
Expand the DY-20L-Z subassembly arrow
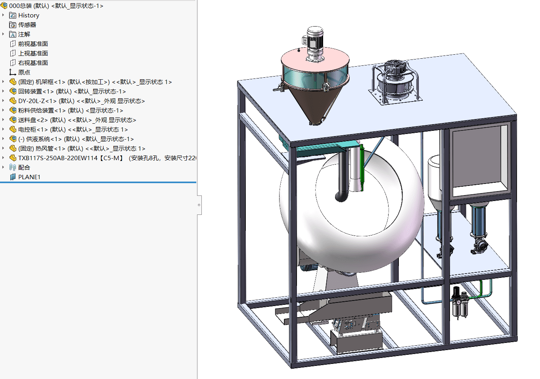pos(3,101)
